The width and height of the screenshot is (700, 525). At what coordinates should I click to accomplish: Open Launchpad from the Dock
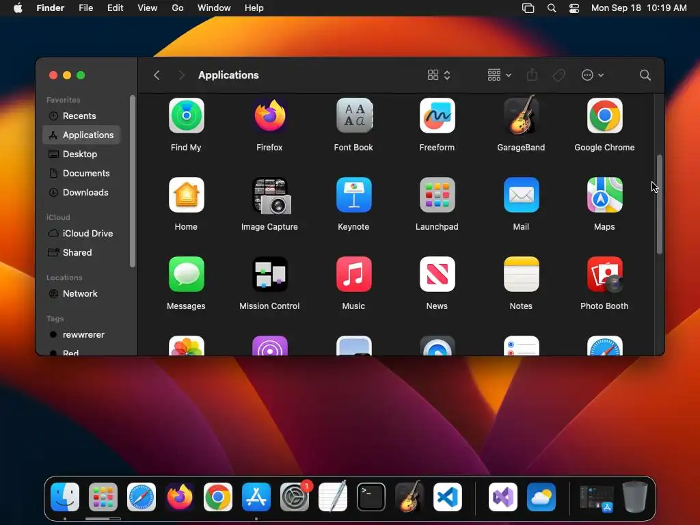click(x=103, y=497)
